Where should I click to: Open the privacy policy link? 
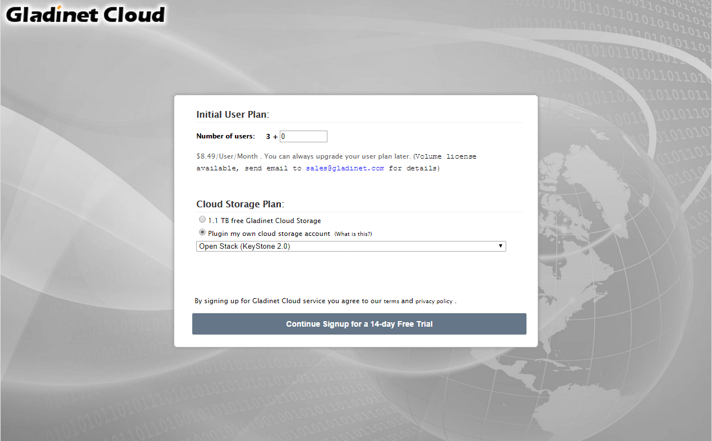click(x=434, y=301)
